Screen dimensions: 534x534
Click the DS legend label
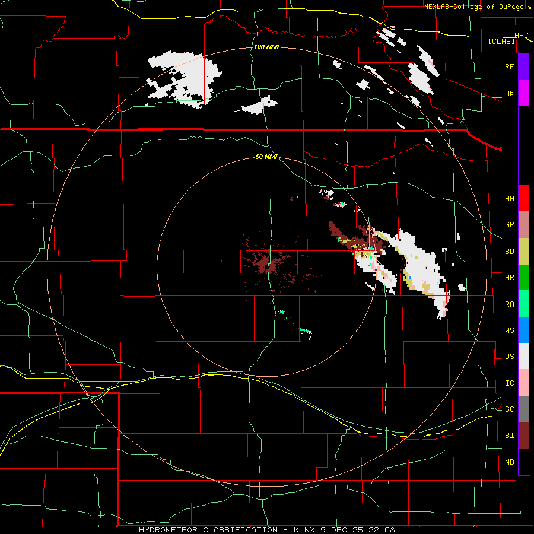tap(509, 357)
